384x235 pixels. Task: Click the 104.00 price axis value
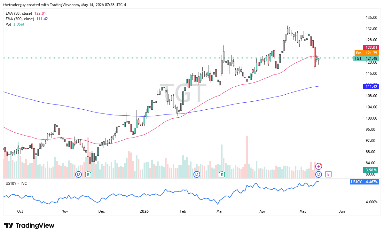coord(372,107)
